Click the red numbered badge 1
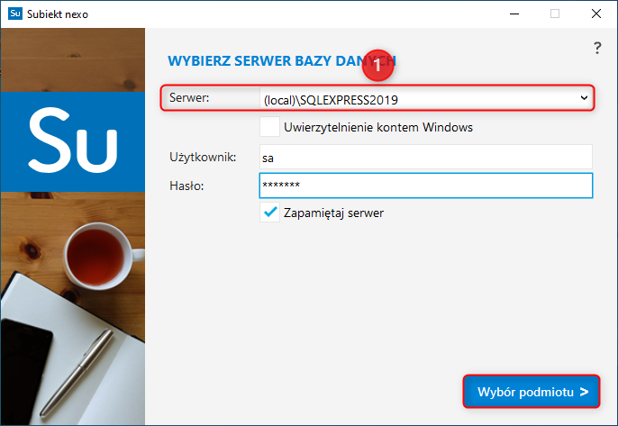Screen dimensions: 618x426 (x=378, y=66)
